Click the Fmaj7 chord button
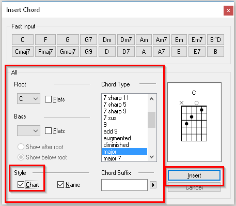Screen dimensions: 236x206 [x=45, y=51]
